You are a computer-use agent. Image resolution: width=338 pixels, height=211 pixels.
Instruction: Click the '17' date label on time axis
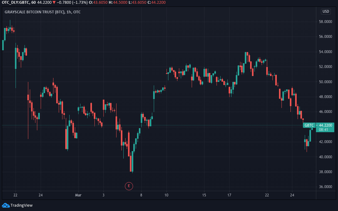point(229,195)
